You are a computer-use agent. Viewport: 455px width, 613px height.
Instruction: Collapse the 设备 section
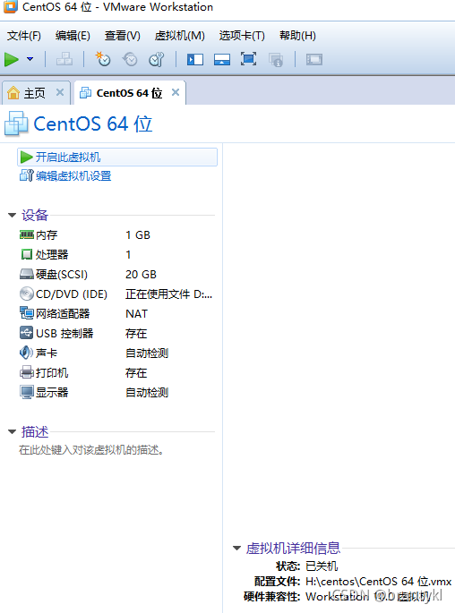13,215
